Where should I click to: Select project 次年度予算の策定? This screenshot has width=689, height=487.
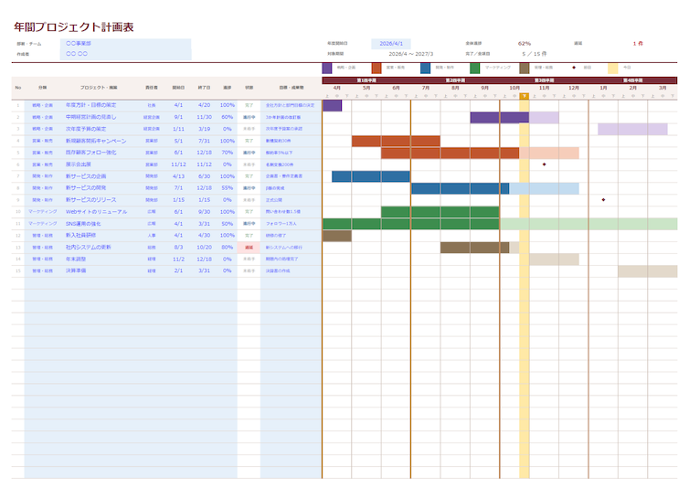click(86, 129)
